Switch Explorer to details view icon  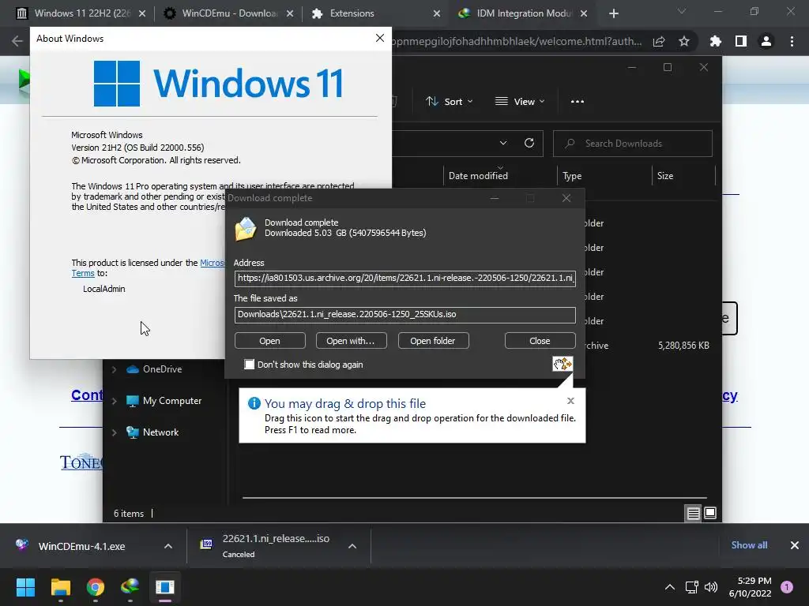pos(693,513)
